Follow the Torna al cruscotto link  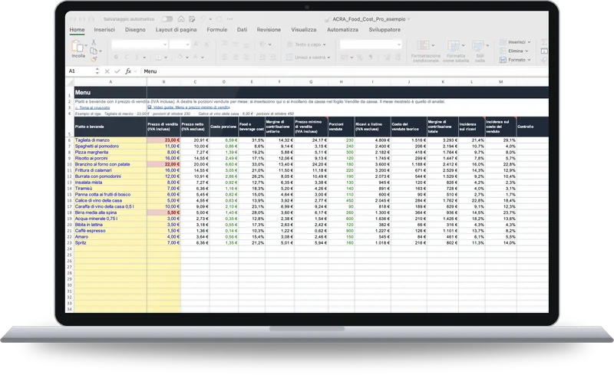coord(92,107)
